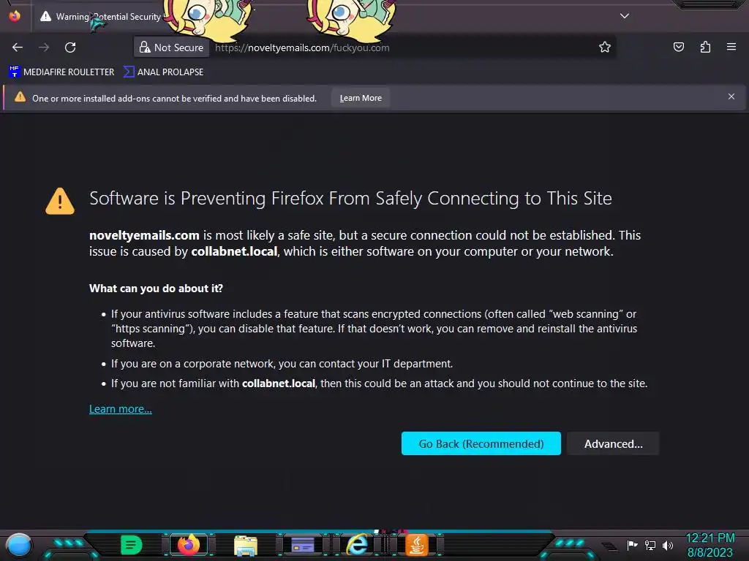Viewport: 749px width, 561px height.
Task: Open the Not Secure site info badge
Action: pyautogui.click(x=171, y=47)
